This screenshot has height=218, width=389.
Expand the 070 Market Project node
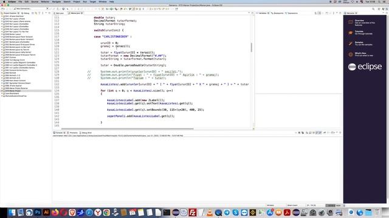click(2, 91)
